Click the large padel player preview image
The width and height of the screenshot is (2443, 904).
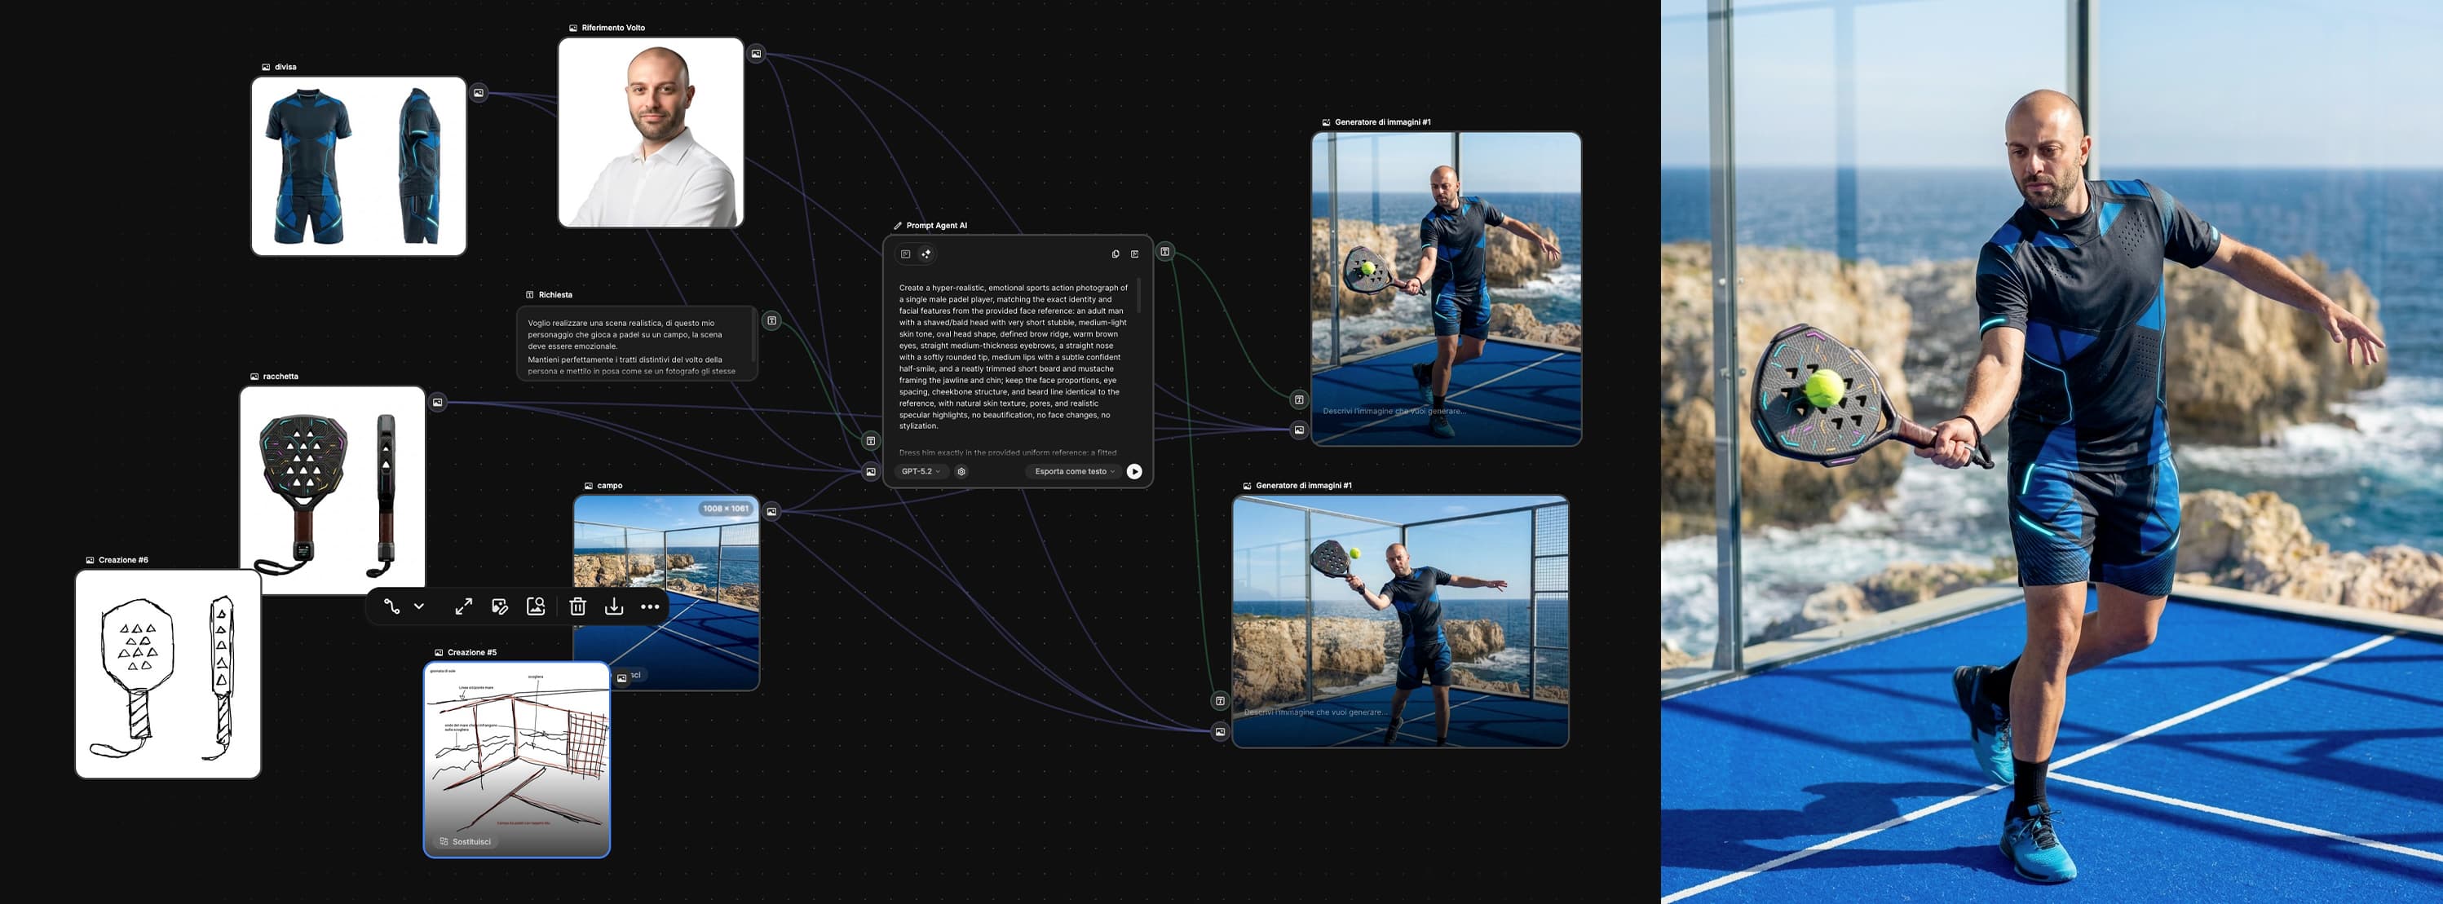coord(2052,452)
